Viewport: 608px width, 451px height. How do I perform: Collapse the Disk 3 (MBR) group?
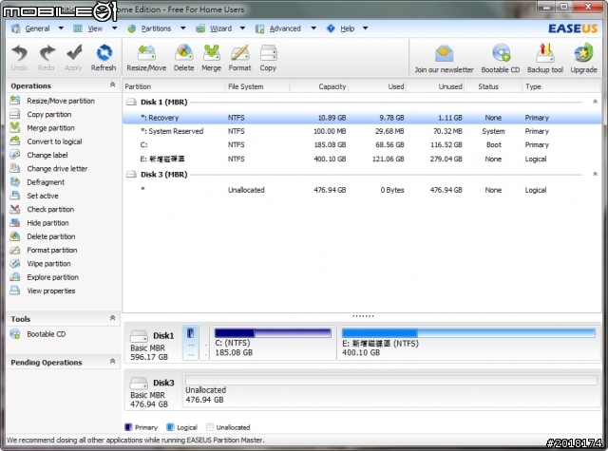[595, 174]
